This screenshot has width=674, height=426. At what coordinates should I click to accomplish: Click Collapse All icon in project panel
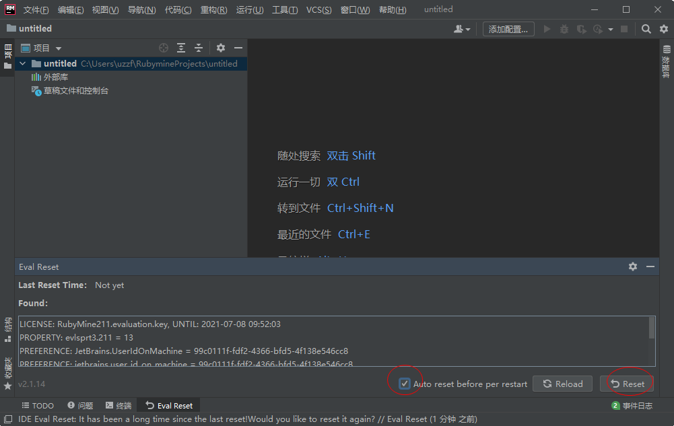point(198,48)
